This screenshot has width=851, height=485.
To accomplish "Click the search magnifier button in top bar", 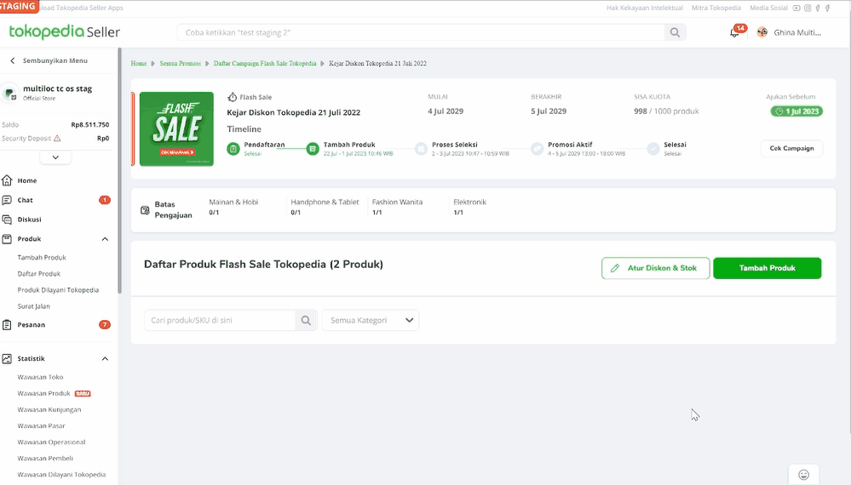I will click(x=675, y=32).
